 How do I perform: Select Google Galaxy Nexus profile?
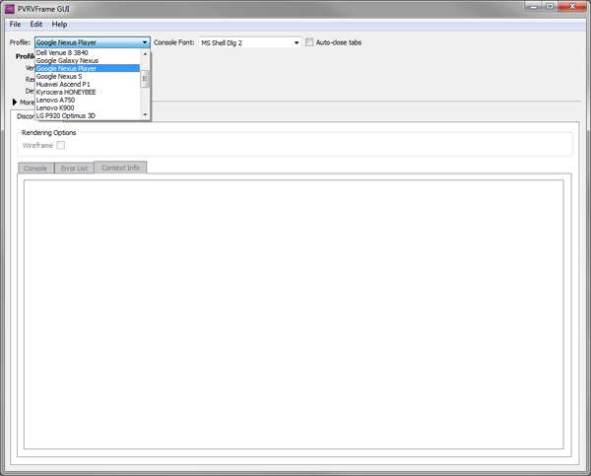coord(88,61)
